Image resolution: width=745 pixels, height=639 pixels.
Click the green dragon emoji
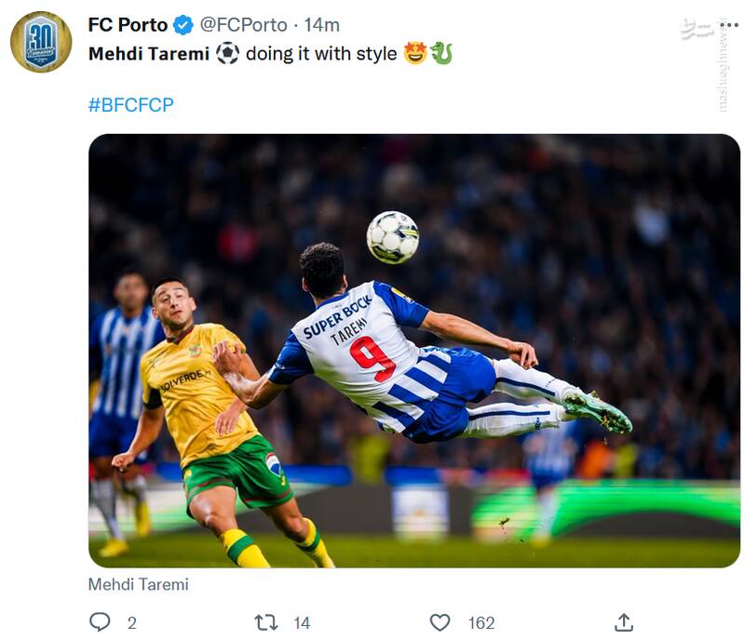click(441, 54)
